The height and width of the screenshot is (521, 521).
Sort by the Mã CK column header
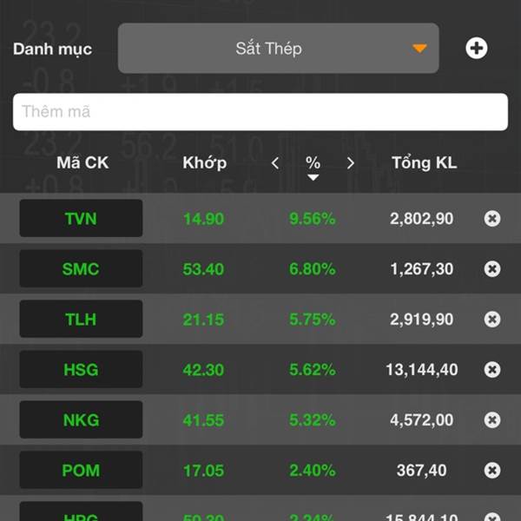point(82,163)
